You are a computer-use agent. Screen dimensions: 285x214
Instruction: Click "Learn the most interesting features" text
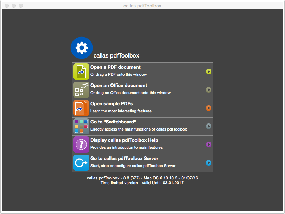pyautogui.click(x=121, y=111)
